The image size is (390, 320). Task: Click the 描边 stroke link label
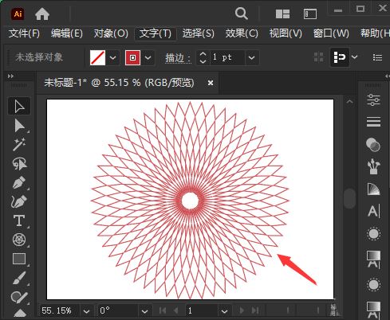click(178, 57)
